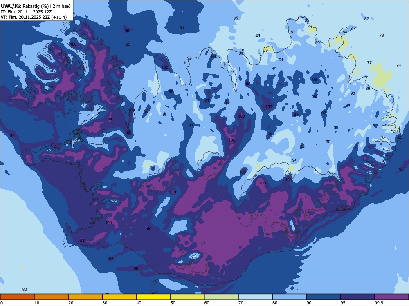Viewport: 409px width, 306px height.
Task: Click the legend tick label '99.9'
Action: [379, 303]
